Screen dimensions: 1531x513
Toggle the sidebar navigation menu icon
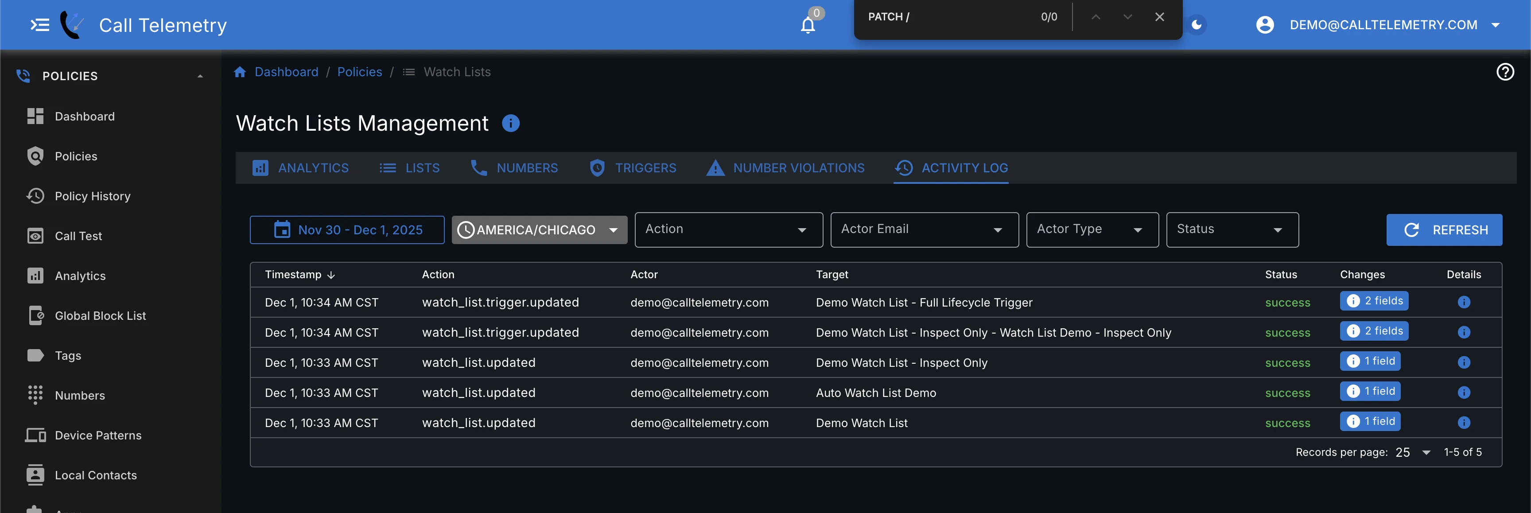(x=39, y=25)
